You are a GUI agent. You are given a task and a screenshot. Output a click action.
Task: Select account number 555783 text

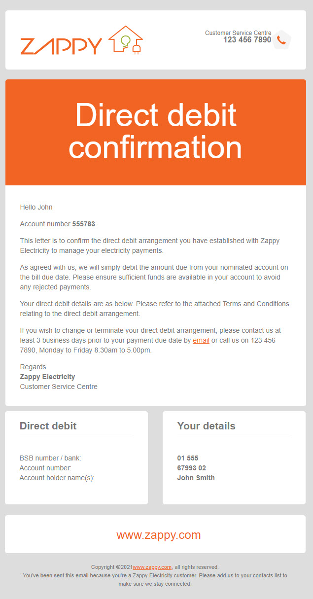[x=84, y=224]
